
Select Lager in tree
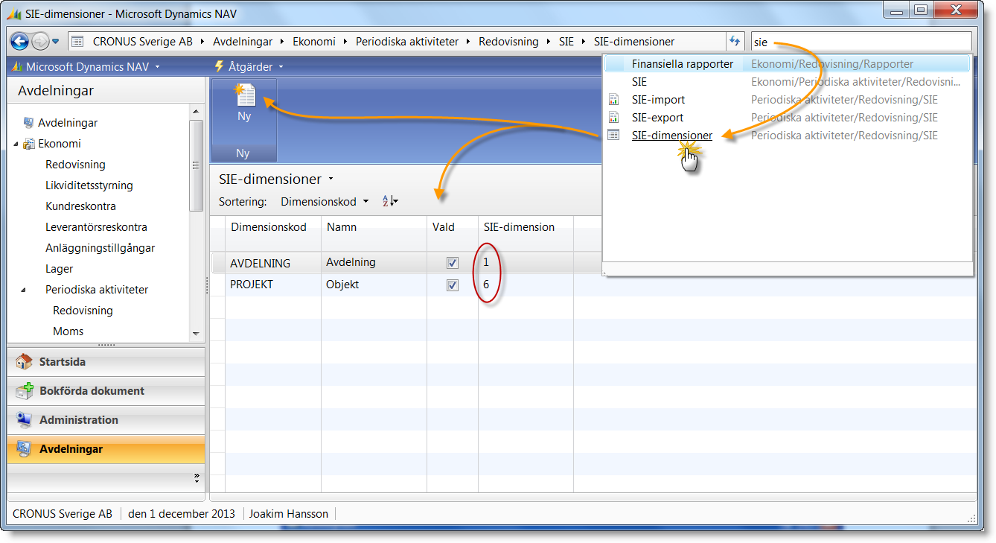pyautogui.click(x=59, y=269)
